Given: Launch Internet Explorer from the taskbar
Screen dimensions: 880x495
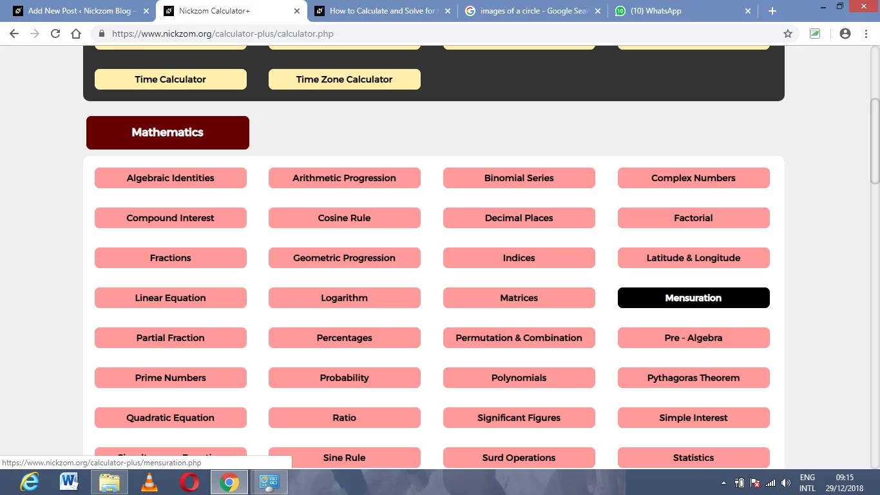Looking at the screenshot, I should tap(29, 482).
